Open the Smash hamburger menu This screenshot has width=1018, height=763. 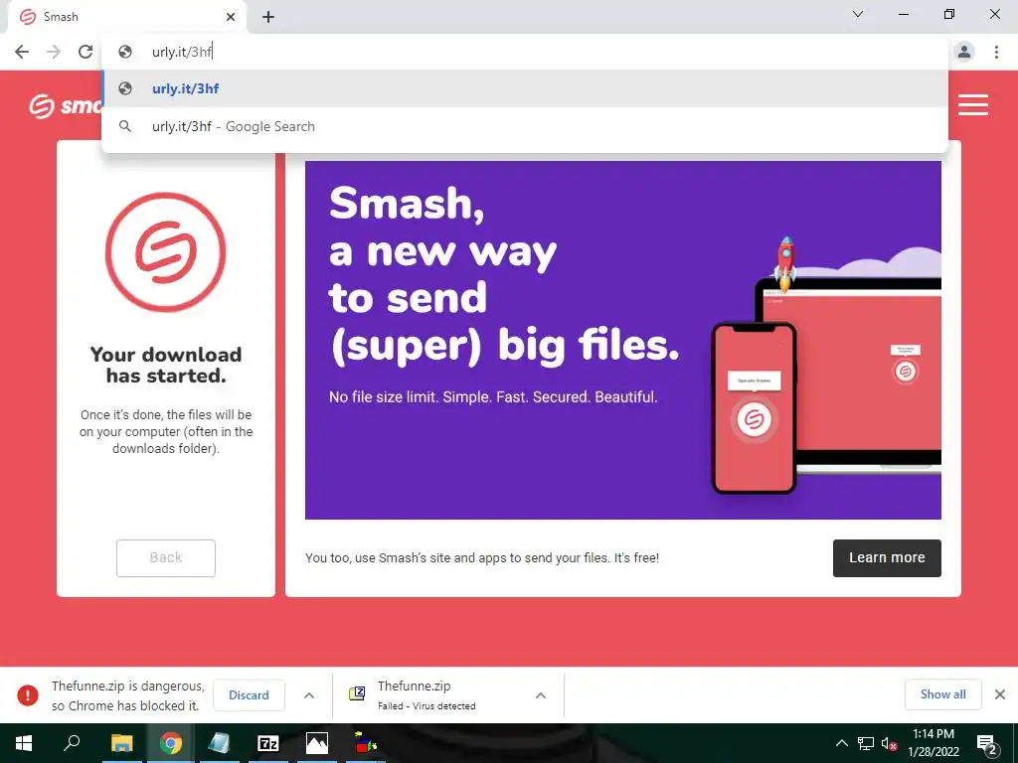[x=972, y=105]
